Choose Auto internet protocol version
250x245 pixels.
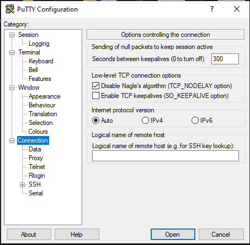95,121
